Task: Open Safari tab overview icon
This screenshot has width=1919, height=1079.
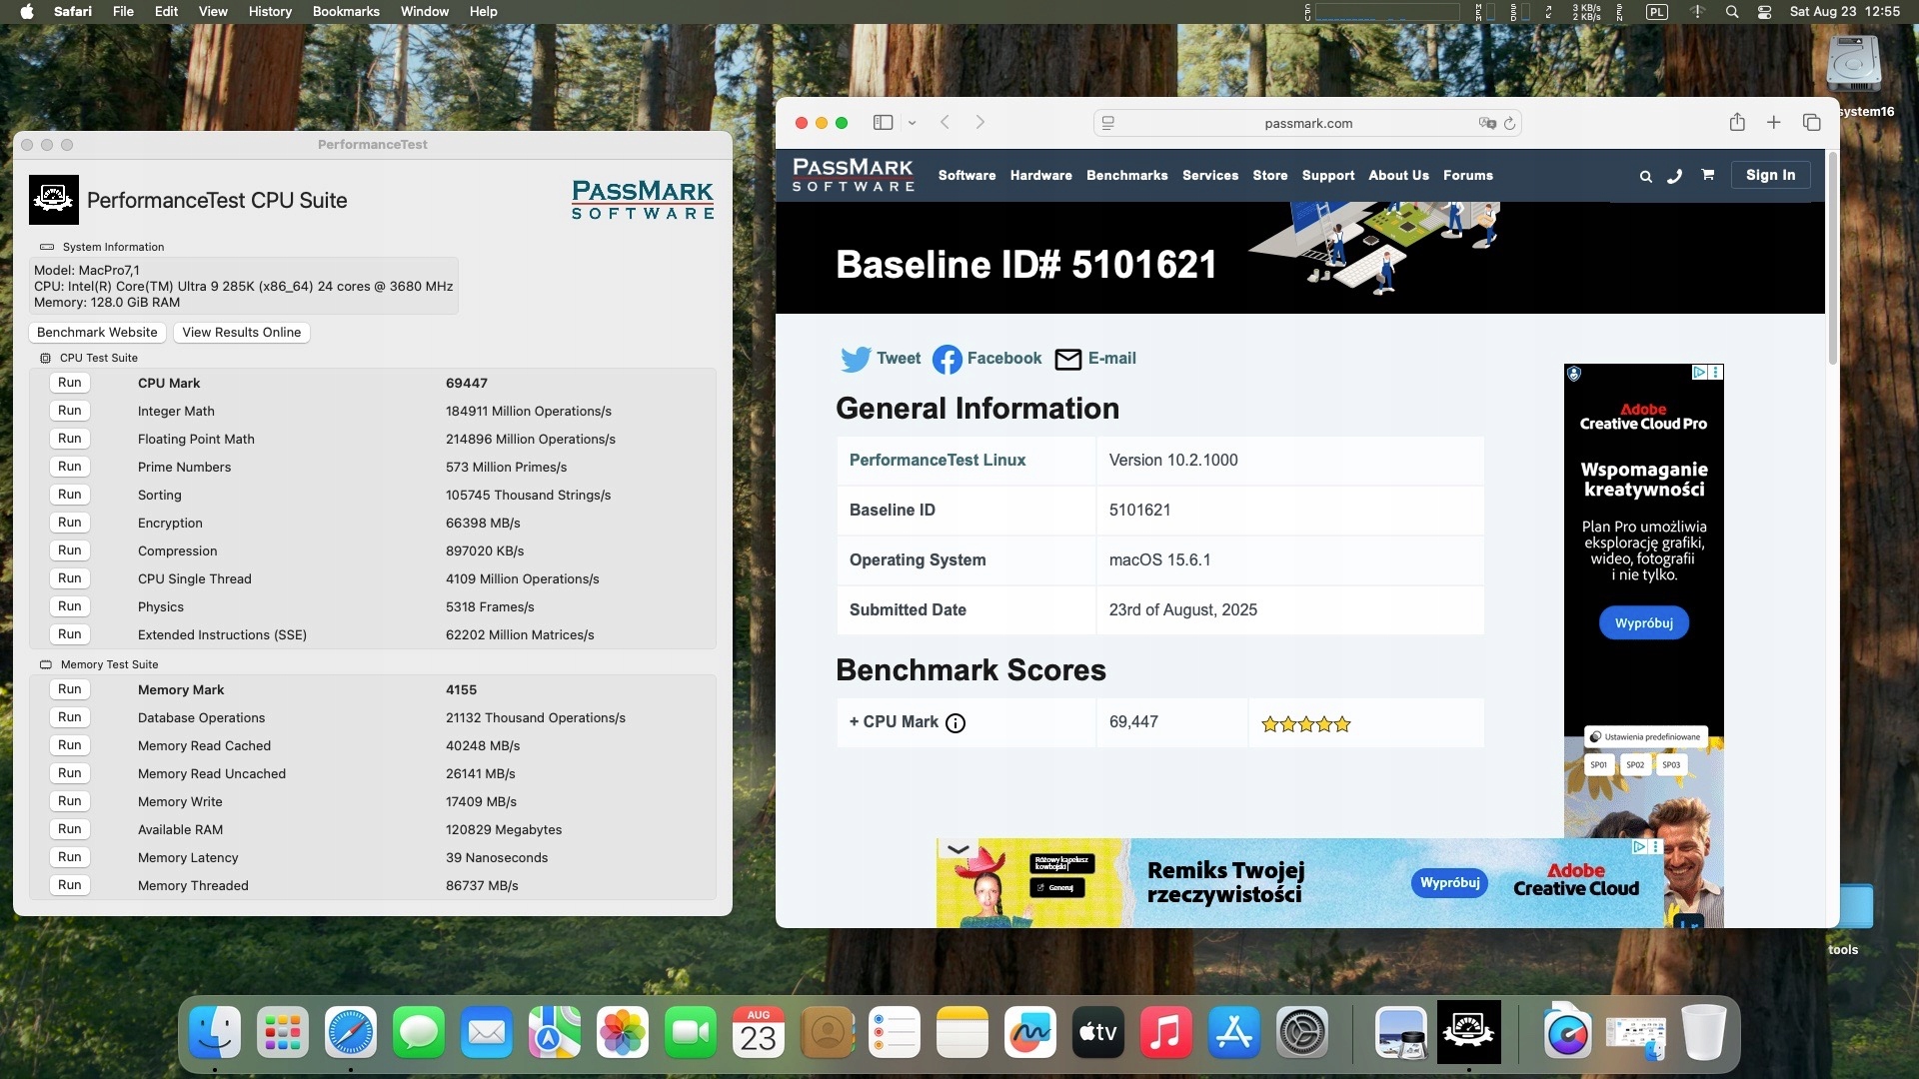Action: click(x=1811, y=122)
